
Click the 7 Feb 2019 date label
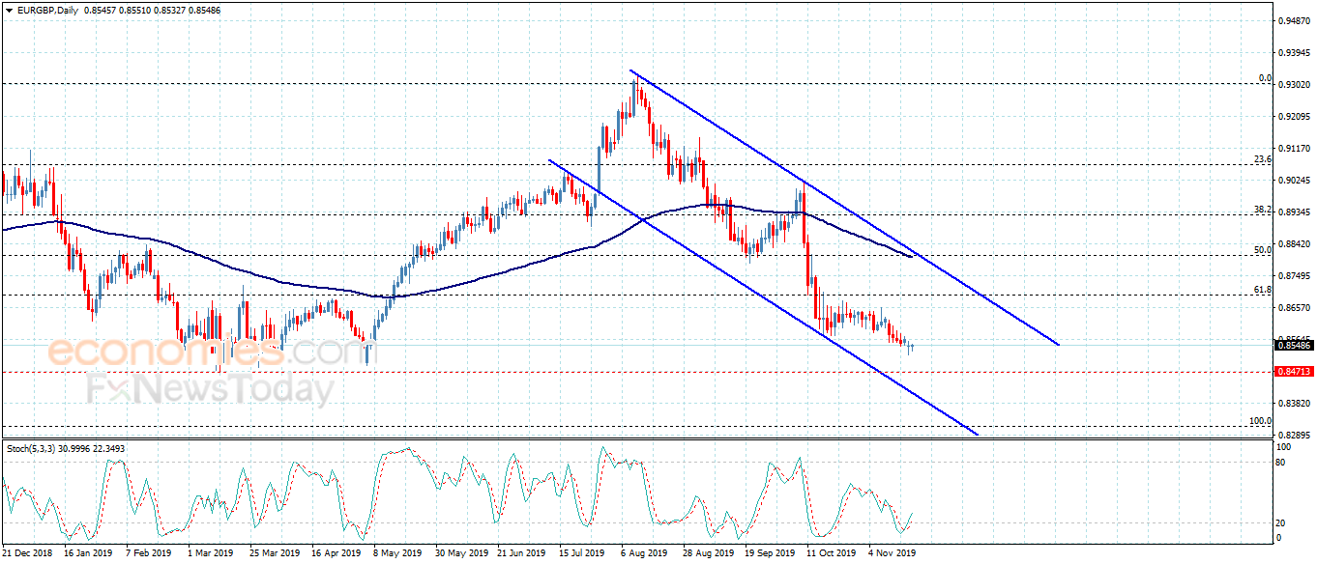point(148,554)
